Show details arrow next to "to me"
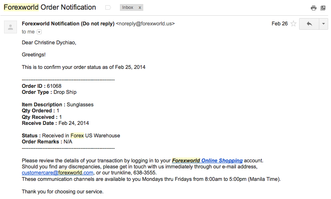 39,32
